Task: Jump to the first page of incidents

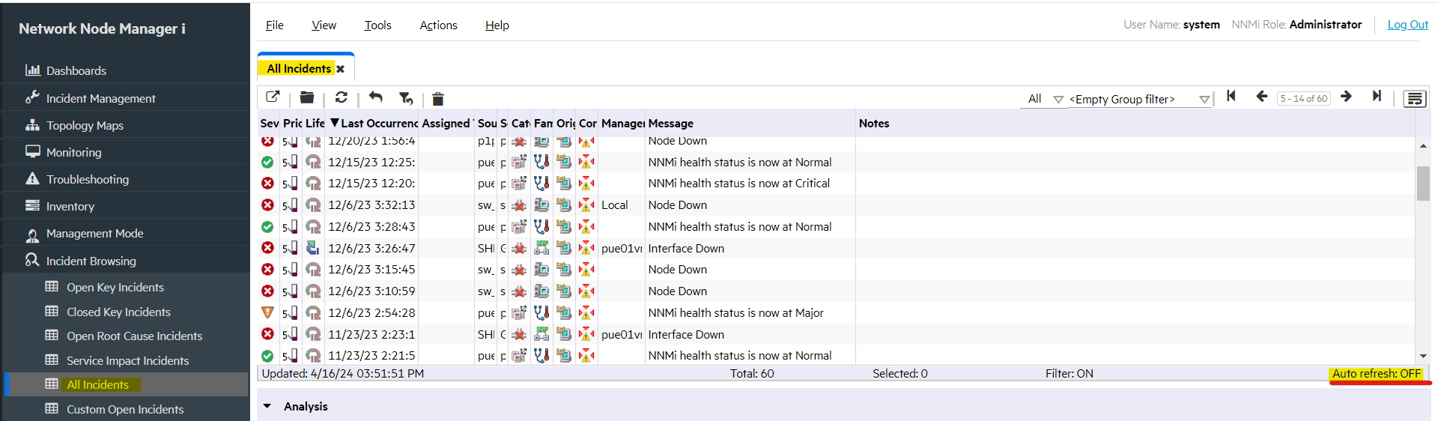Action: pyautogui.click(x=1231, y=97)
